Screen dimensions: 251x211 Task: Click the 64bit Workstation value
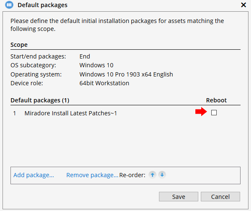tap(104, 83)
